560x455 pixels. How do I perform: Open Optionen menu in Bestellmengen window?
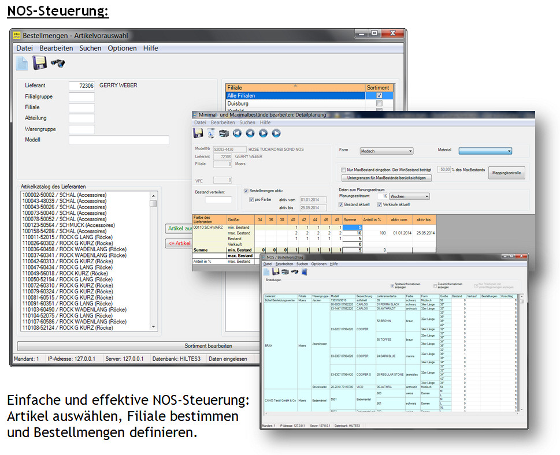coord(122,49)
